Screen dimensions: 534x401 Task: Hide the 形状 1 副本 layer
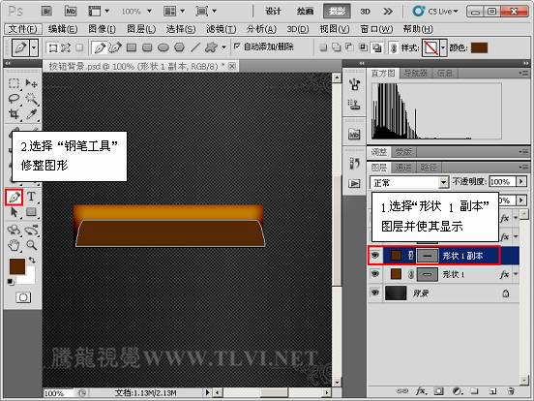pos(375,255)
